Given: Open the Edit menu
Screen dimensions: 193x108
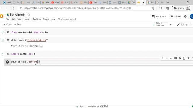Looking at the screenshot, I should pyautogui.click(x=13, y=19).
